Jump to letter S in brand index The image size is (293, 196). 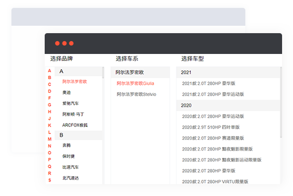pyautogui.click(x=50, y=180)
